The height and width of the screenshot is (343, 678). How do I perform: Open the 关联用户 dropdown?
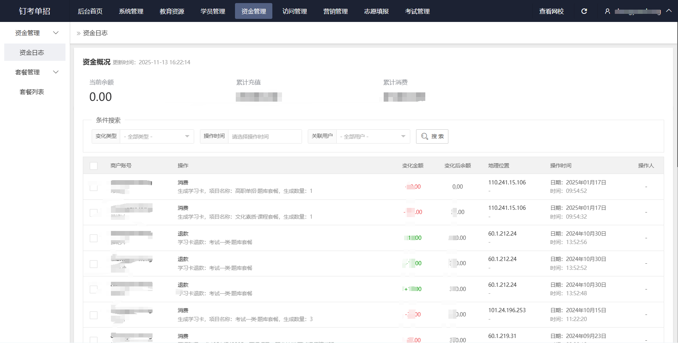pos(373,137)
